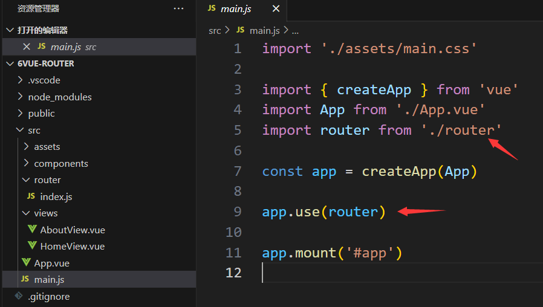Click './assets/main.css' string on line 1
543x307 pixels.
[x=399, y=49]
